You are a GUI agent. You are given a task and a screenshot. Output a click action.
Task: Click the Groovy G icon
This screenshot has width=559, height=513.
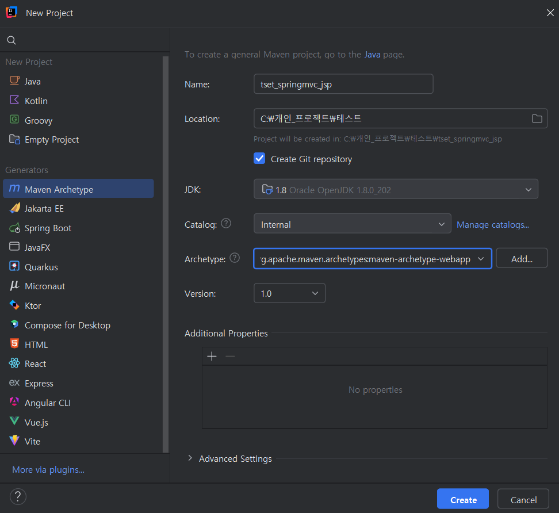tap(14, 120)
